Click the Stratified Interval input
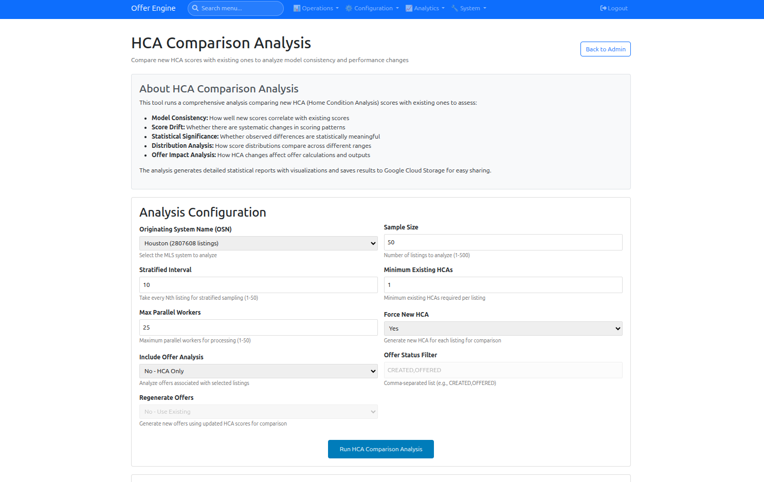The width and height of the screenshot is (764, 482). (258, 285)
